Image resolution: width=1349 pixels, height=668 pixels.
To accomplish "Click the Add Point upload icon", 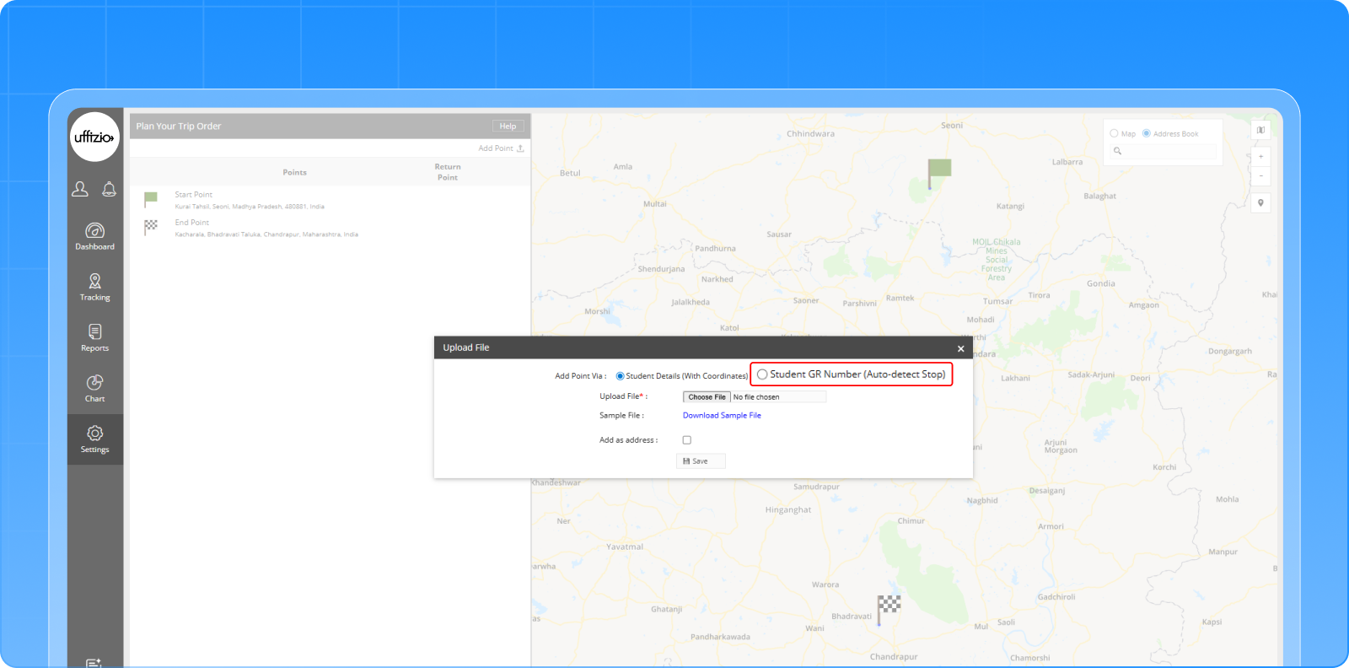I will [x=520, y=148].
